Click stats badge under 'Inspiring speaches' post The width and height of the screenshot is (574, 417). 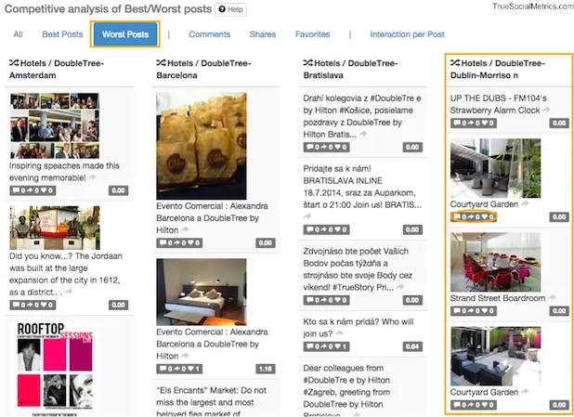coord(33,190)
